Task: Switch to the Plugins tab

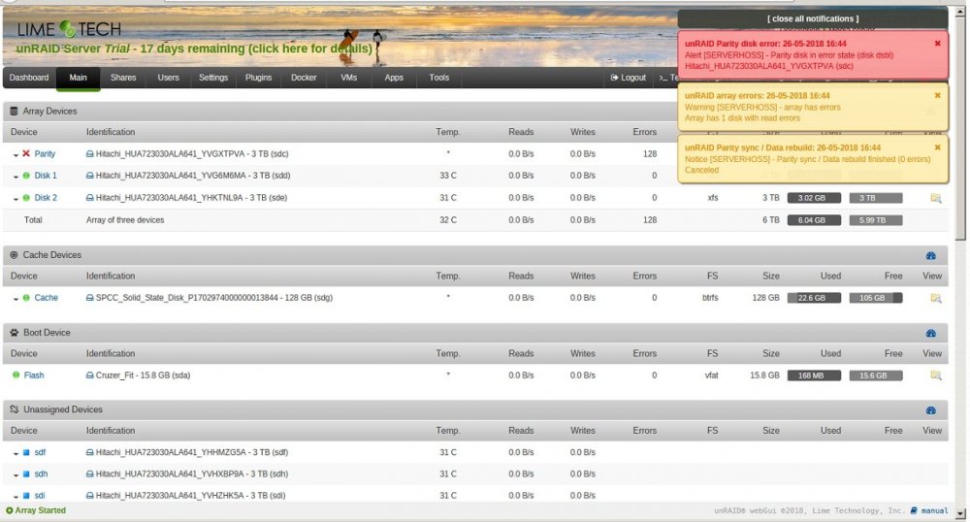Action: 259,78
